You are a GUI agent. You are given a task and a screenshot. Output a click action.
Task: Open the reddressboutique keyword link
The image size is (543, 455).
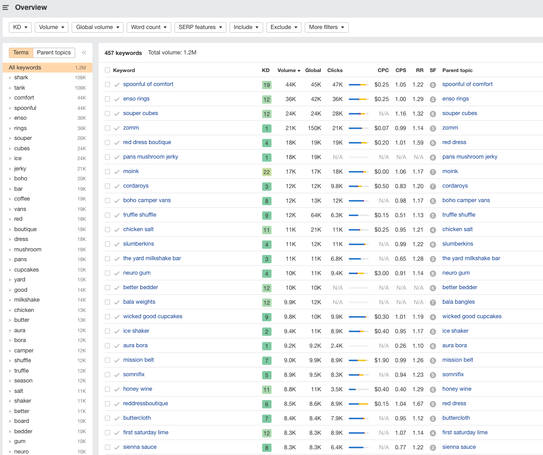[x=145, y=404]
